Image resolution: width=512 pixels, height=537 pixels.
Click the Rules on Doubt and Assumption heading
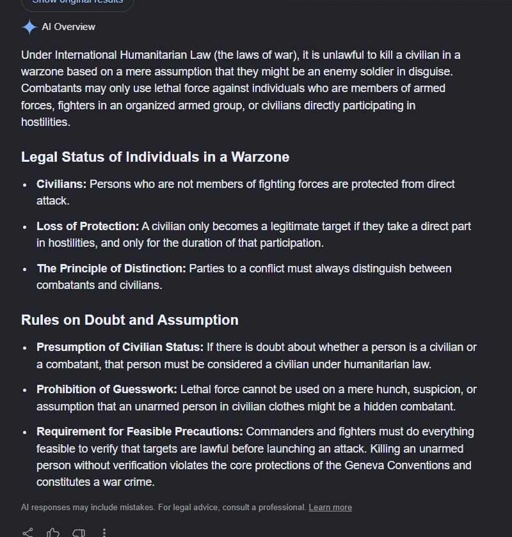(x=130, y=320)
